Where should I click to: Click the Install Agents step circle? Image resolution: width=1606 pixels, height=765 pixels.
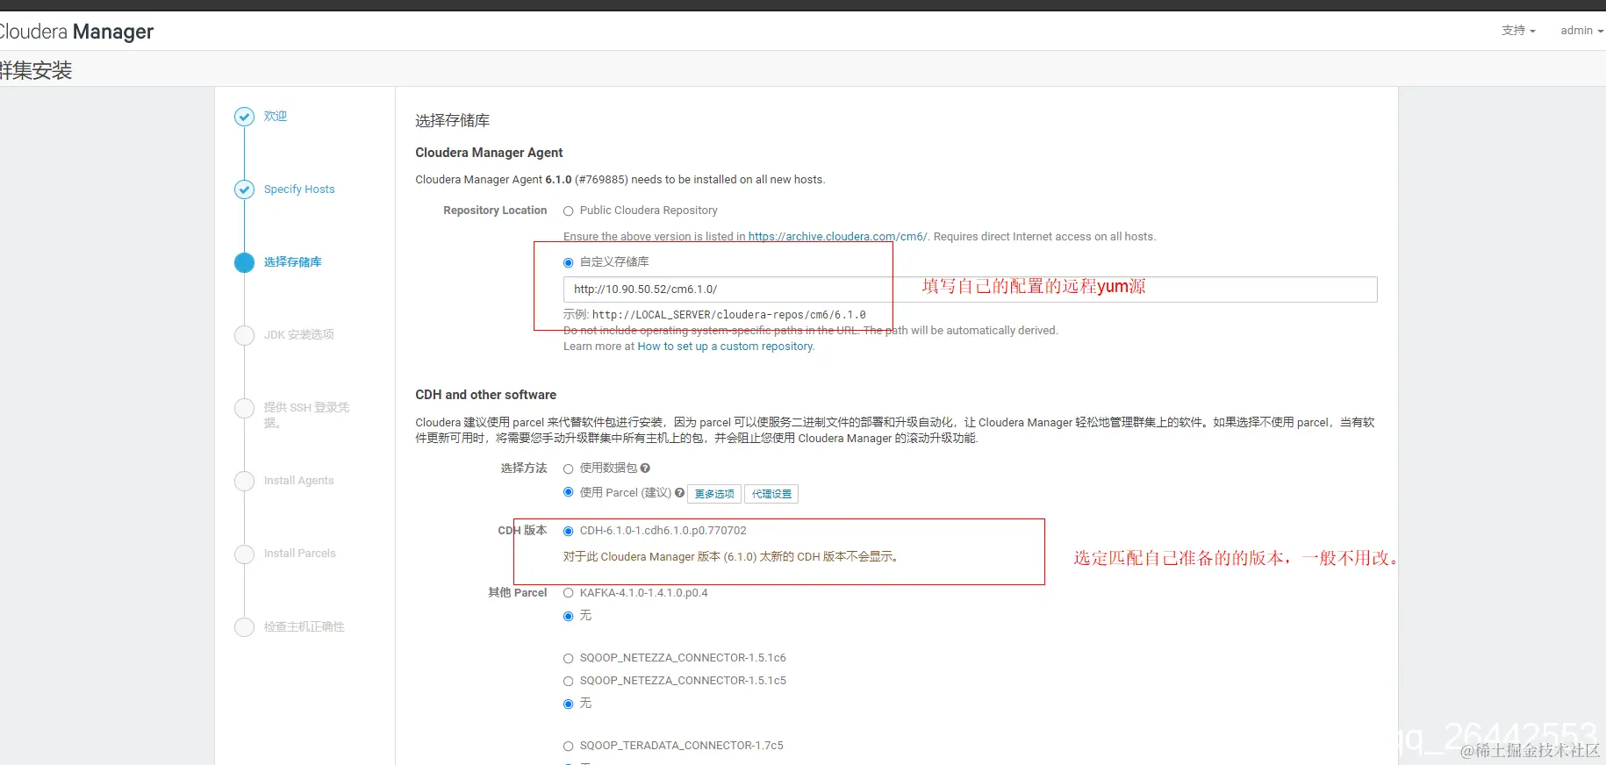click(x=244, y=481)
